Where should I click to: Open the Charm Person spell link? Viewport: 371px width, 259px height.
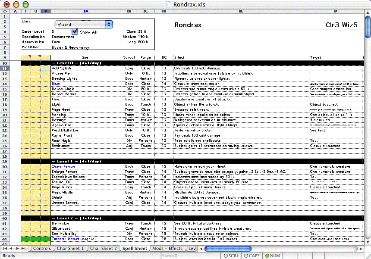(x=63, y=166)
